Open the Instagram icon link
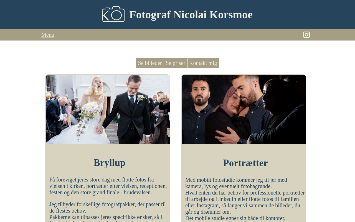Screen dimensions: 355x222 click(x=306, y=35)
